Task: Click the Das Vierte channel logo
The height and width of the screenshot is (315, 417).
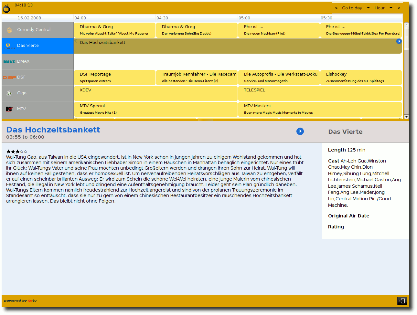Action: pos(9,46)
